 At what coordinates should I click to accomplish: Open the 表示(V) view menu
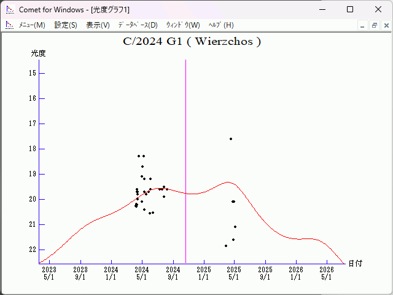tap(98, 25)
